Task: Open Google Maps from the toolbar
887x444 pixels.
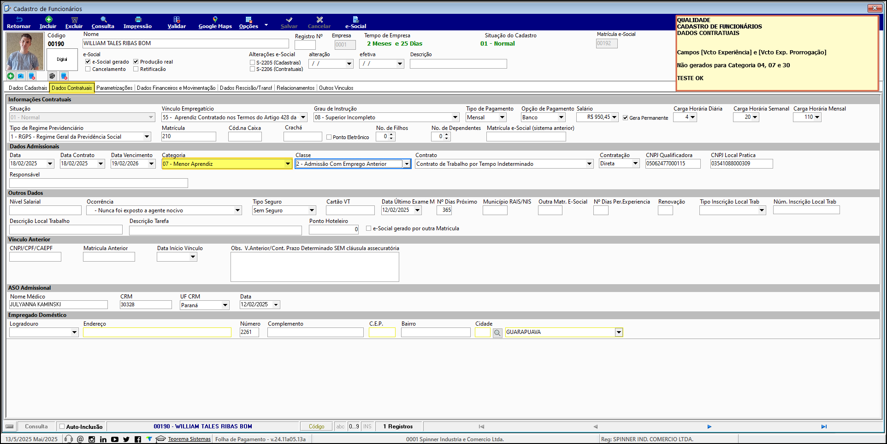Action: point(215,23)
